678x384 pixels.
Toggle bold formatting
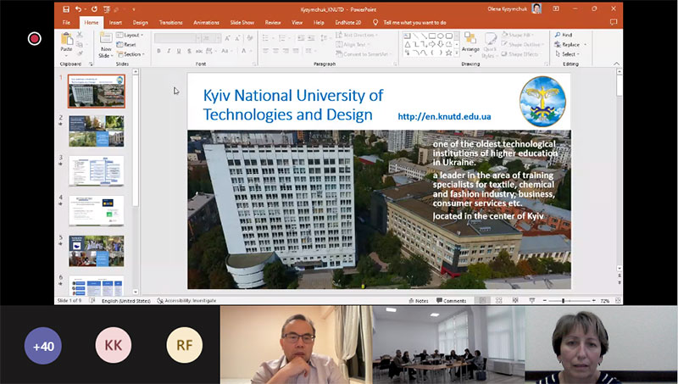[158, 51]
